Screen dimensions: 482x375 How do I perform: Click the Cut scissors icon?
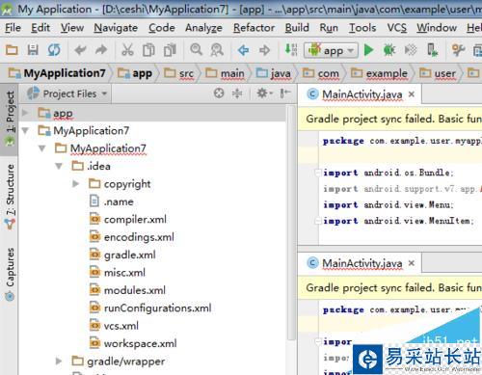pos(127,50)
